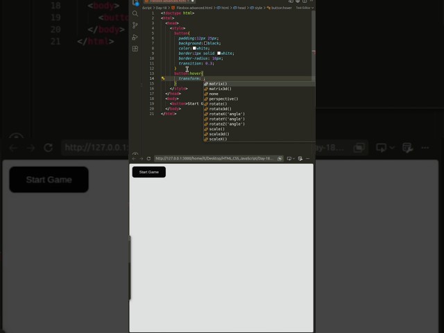The width and height of the screenshot is (444, 333).
Task: Choose matrix() from the suggestion list
Action: [x=259, y=84]
